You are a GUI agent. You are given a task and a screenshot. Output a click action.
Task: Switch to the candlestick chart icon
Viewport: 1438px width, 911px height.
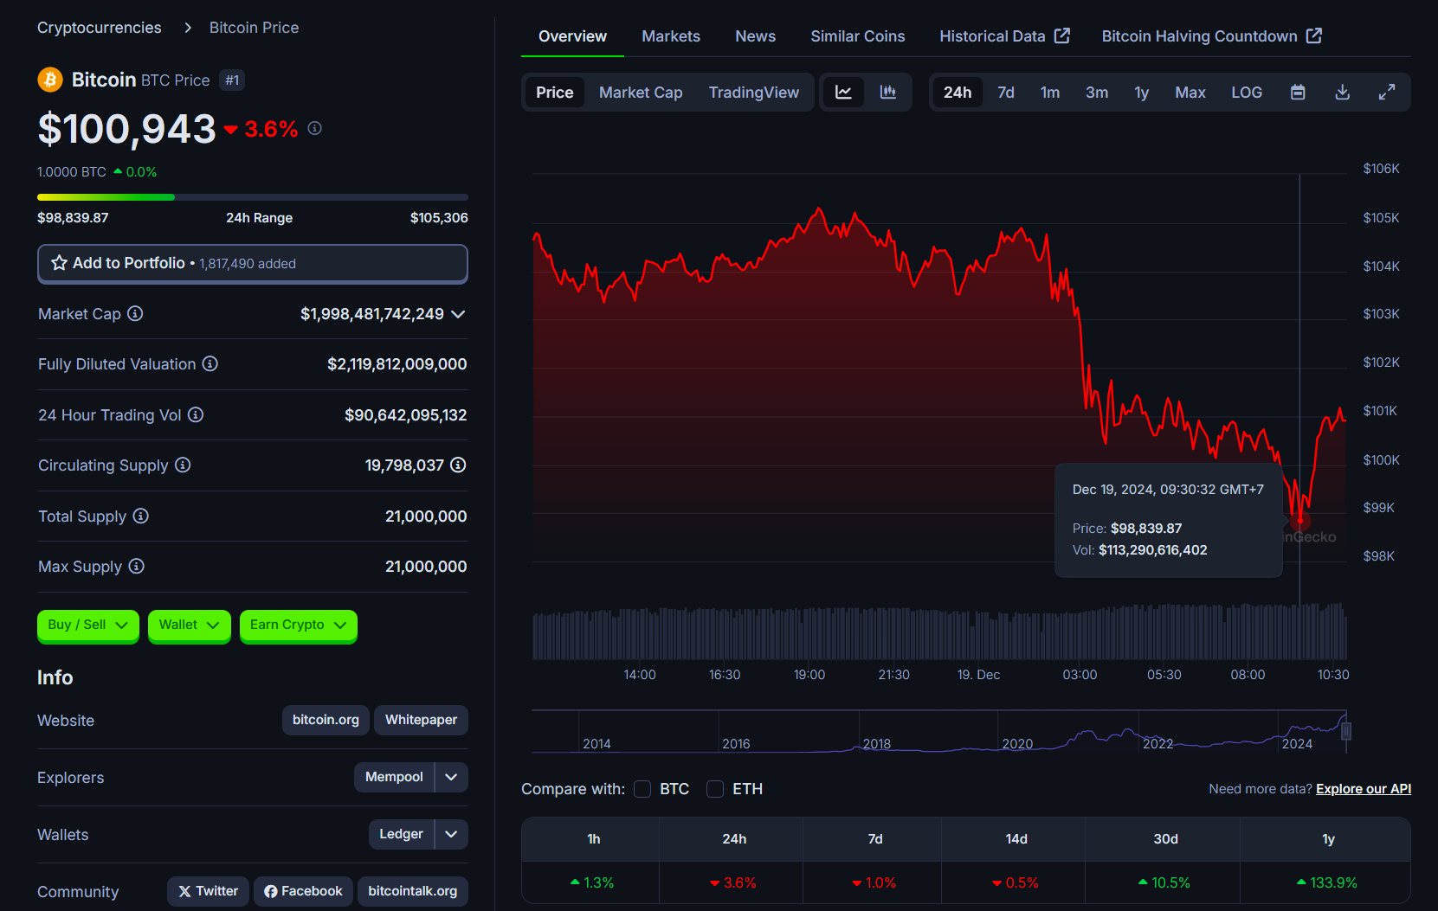[888, 93]
